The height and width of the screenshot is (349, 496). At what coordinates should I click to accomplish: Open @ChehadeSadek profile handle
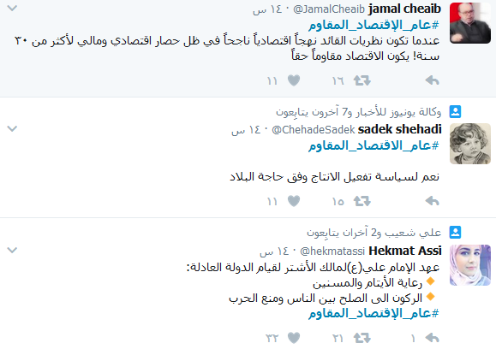314,129
